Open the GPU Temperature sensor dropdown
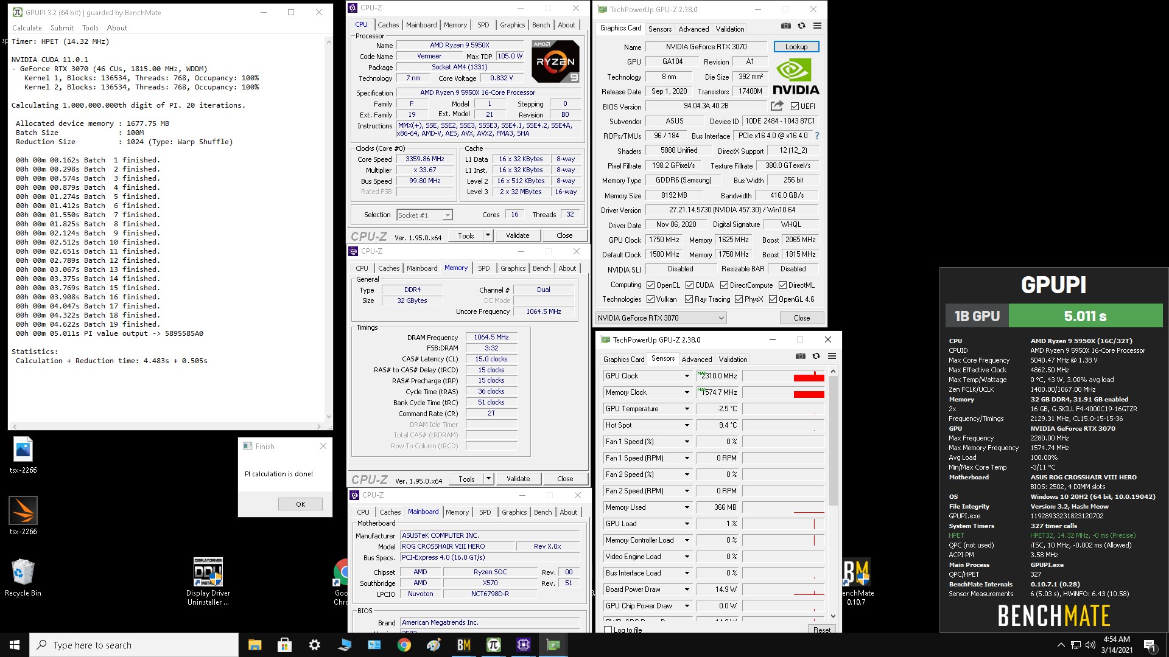 pos(687,409)
